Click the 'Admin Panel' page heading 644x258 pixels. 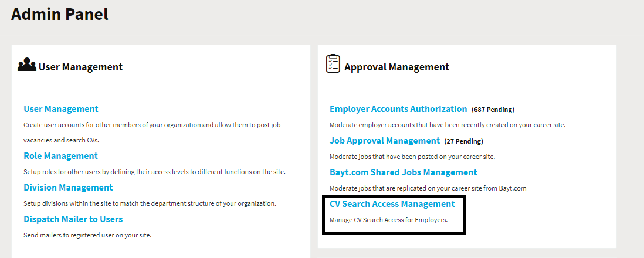60,14
